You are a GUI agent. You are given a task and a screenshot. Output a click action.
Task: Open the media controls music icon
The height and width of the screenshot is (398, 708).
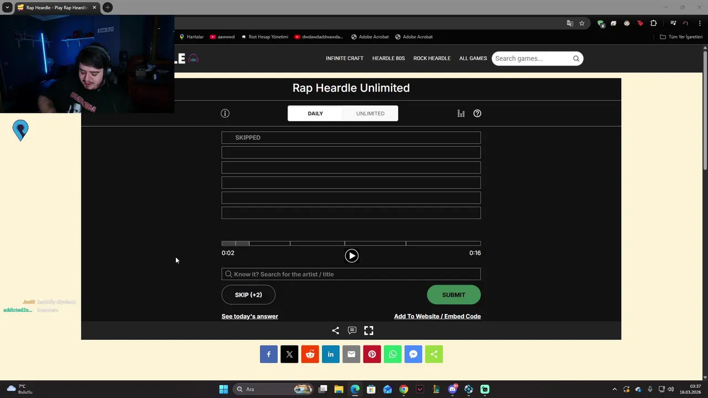[x=673, y=23]
